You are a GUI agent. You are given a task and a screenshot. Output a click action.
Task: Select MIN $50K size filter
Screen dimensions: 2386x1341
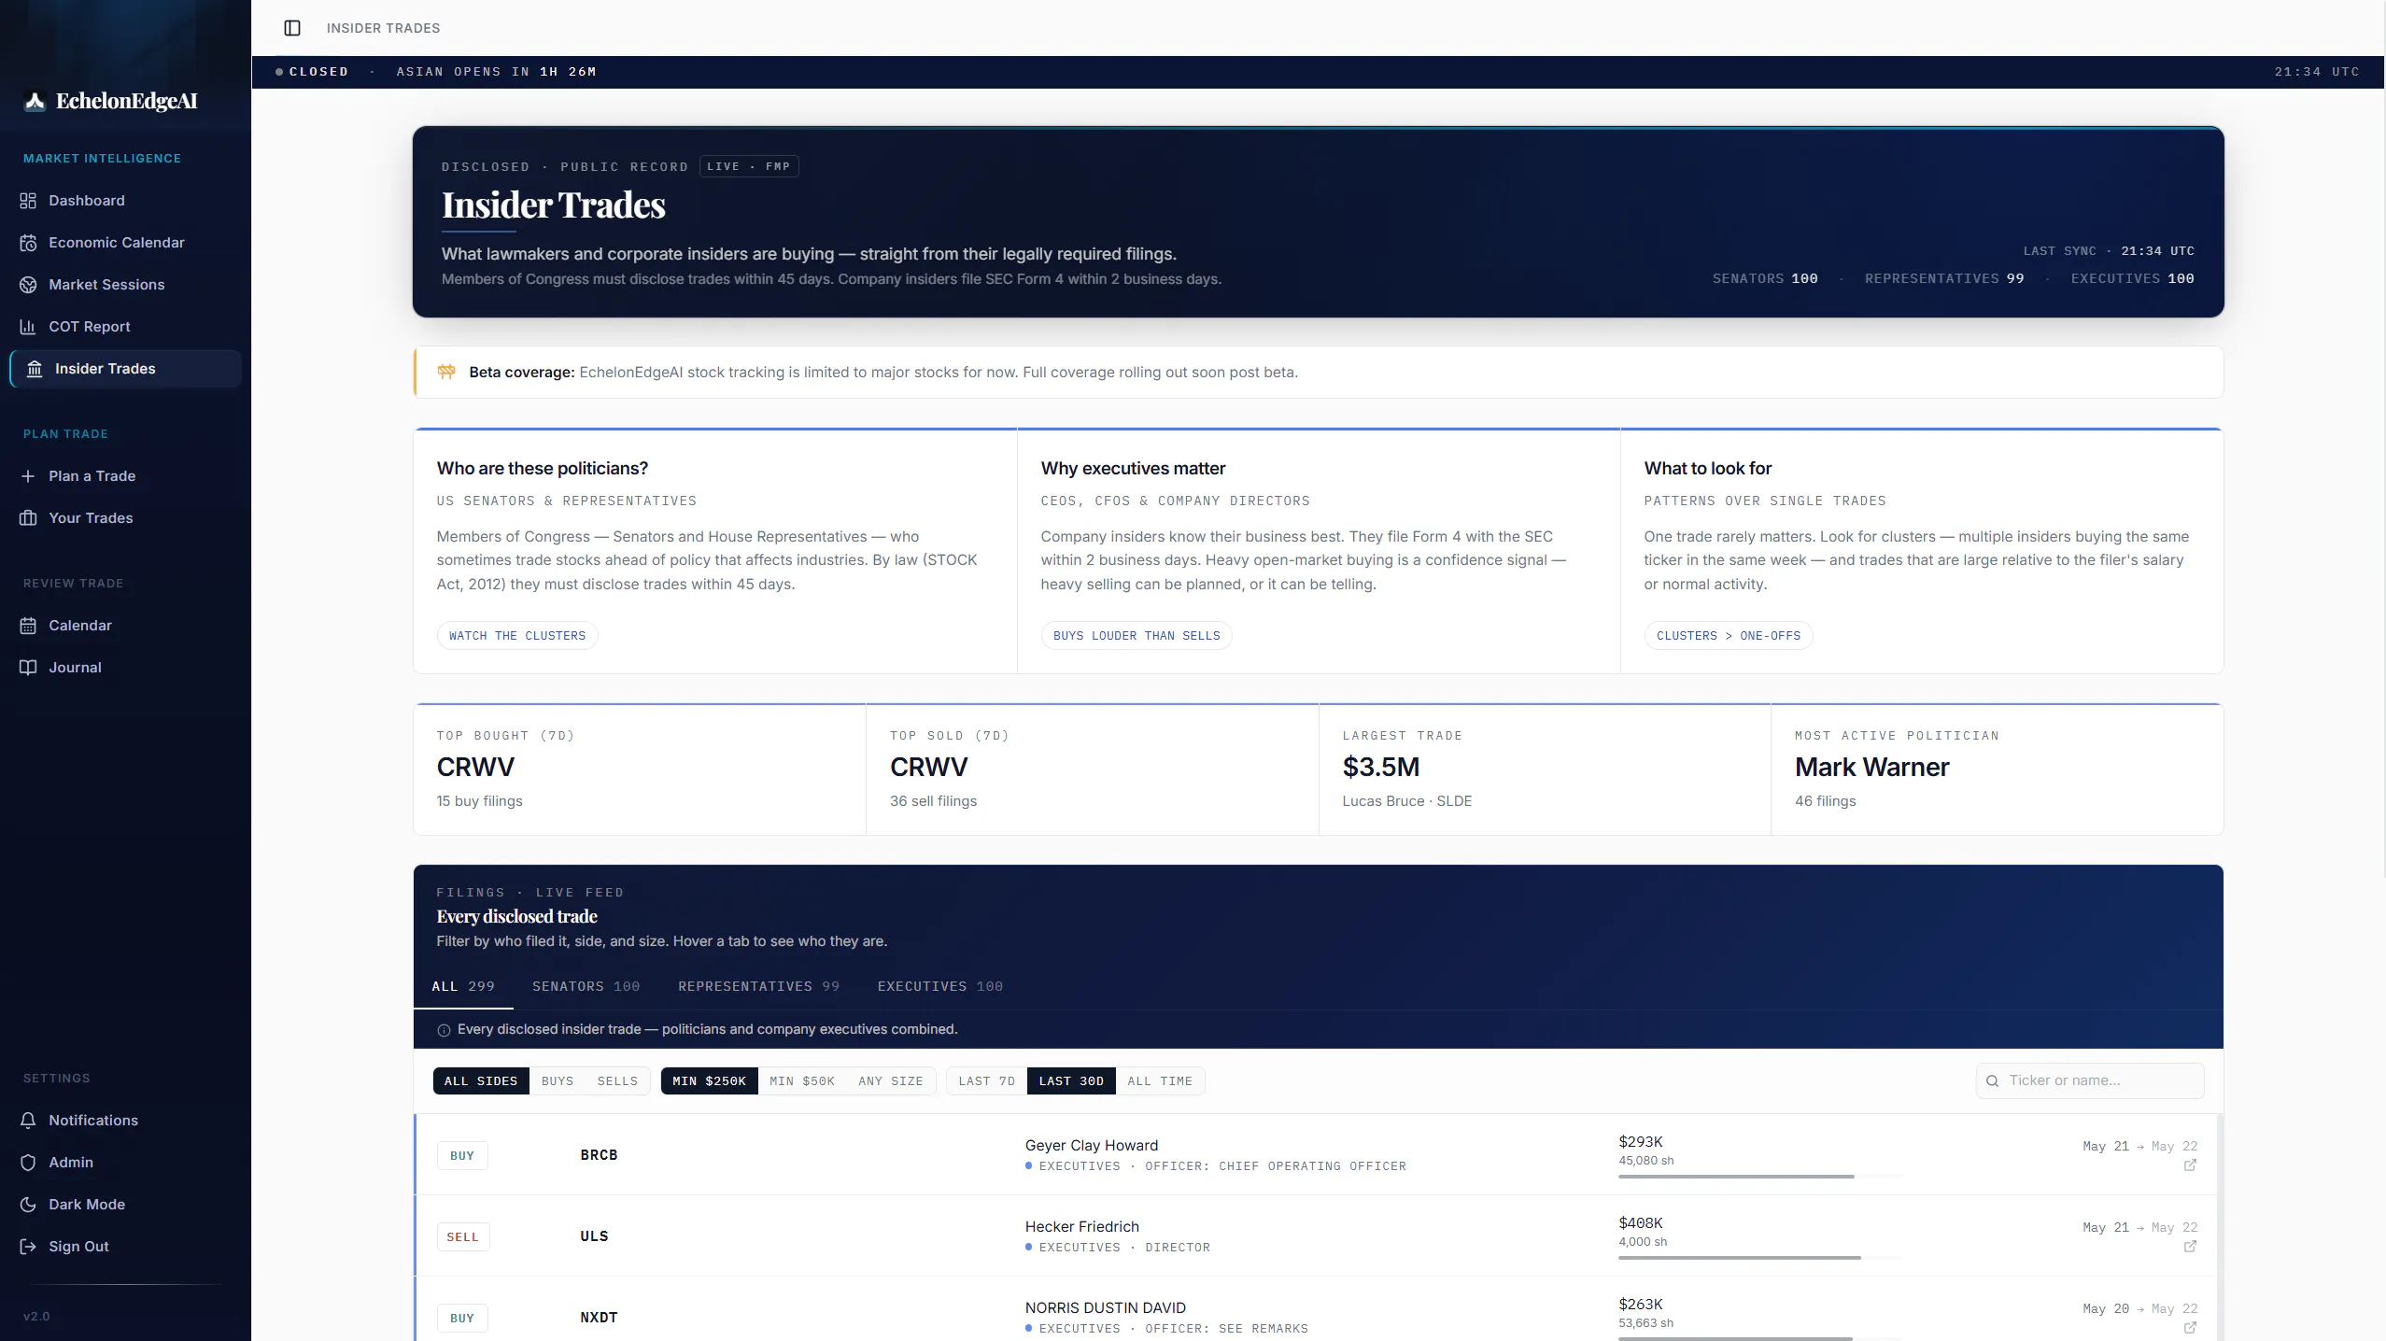click(x=802, y=1081)
